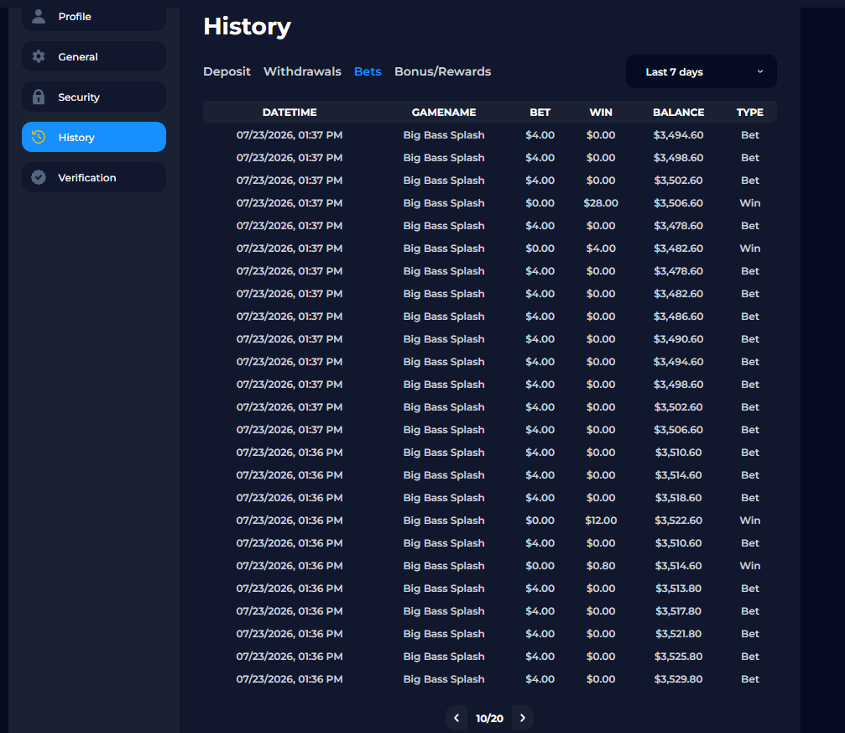Viewport: 845px width, 733px height.
Task: Click the WIN column header
Action: [x=601, y=113]
